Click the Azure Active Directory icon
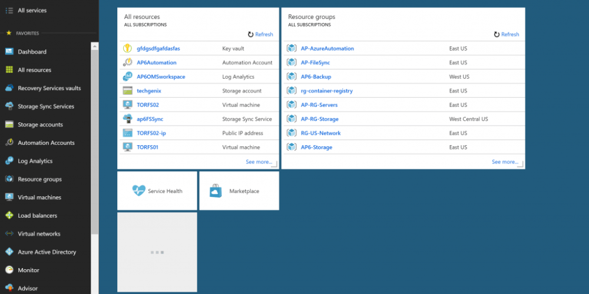The image size is (589, 294). [9, 252]
